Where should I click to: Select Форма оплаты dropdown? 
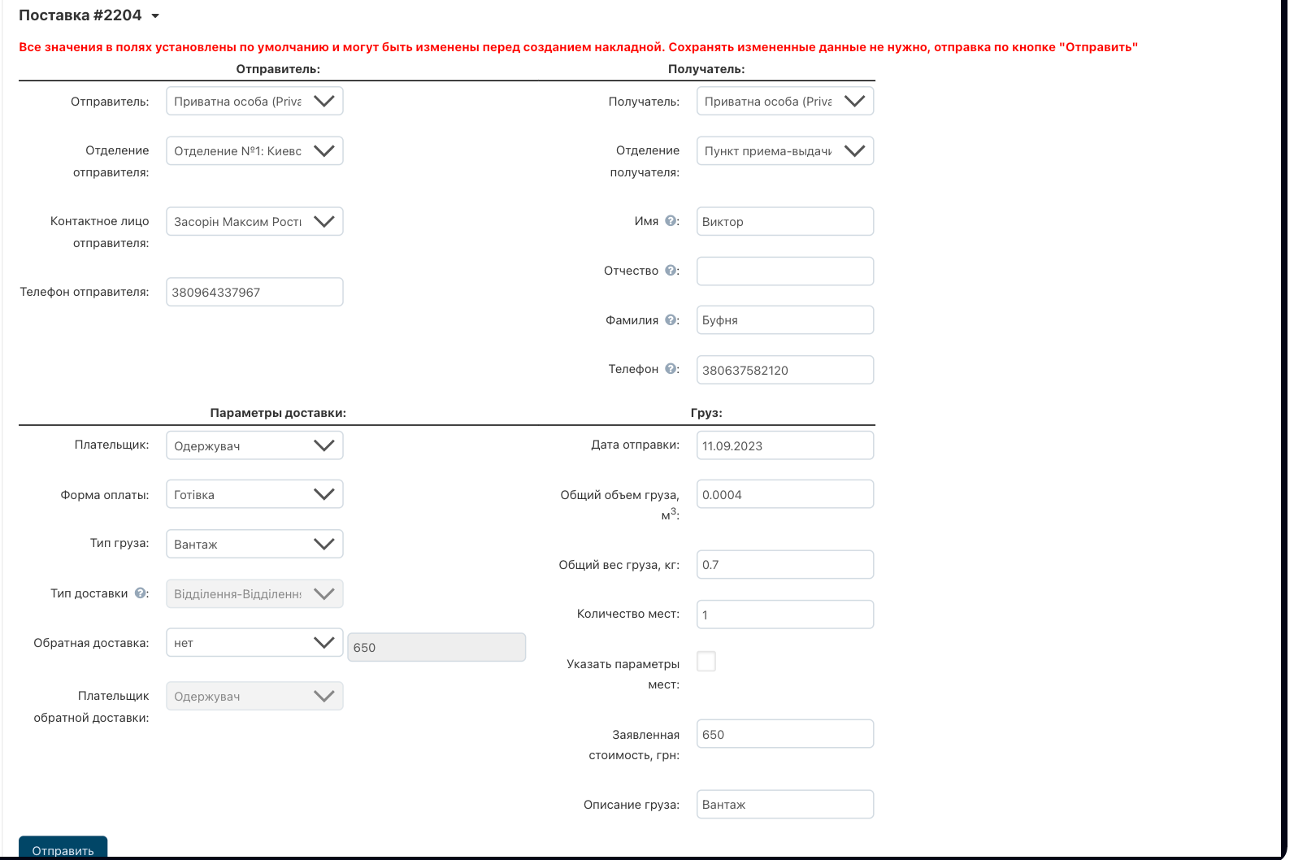[x=254, y=494]
